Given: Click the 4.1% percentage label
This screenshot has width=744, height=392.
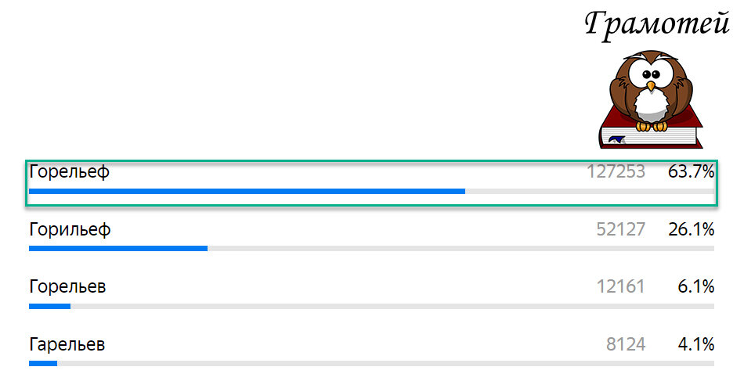Looking at the screenshot, I should coord(695,344).
